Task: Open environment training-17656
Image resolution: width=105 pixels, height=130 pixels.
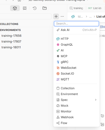Action: 12,36
